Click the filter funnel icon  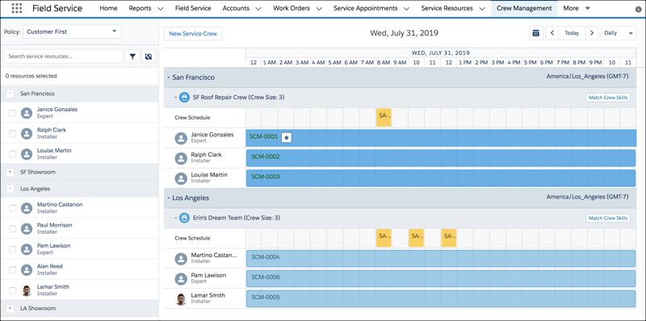coord(132,56)
